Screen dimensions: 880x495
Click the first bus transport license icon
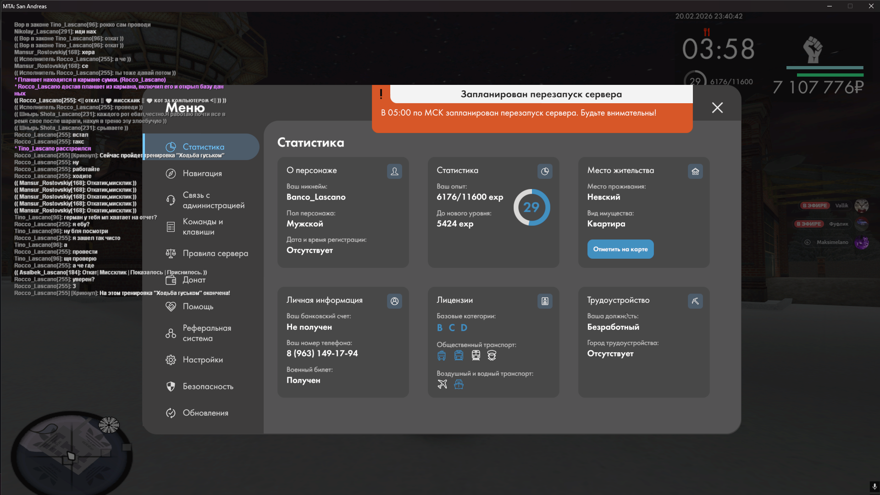point(442,356)
